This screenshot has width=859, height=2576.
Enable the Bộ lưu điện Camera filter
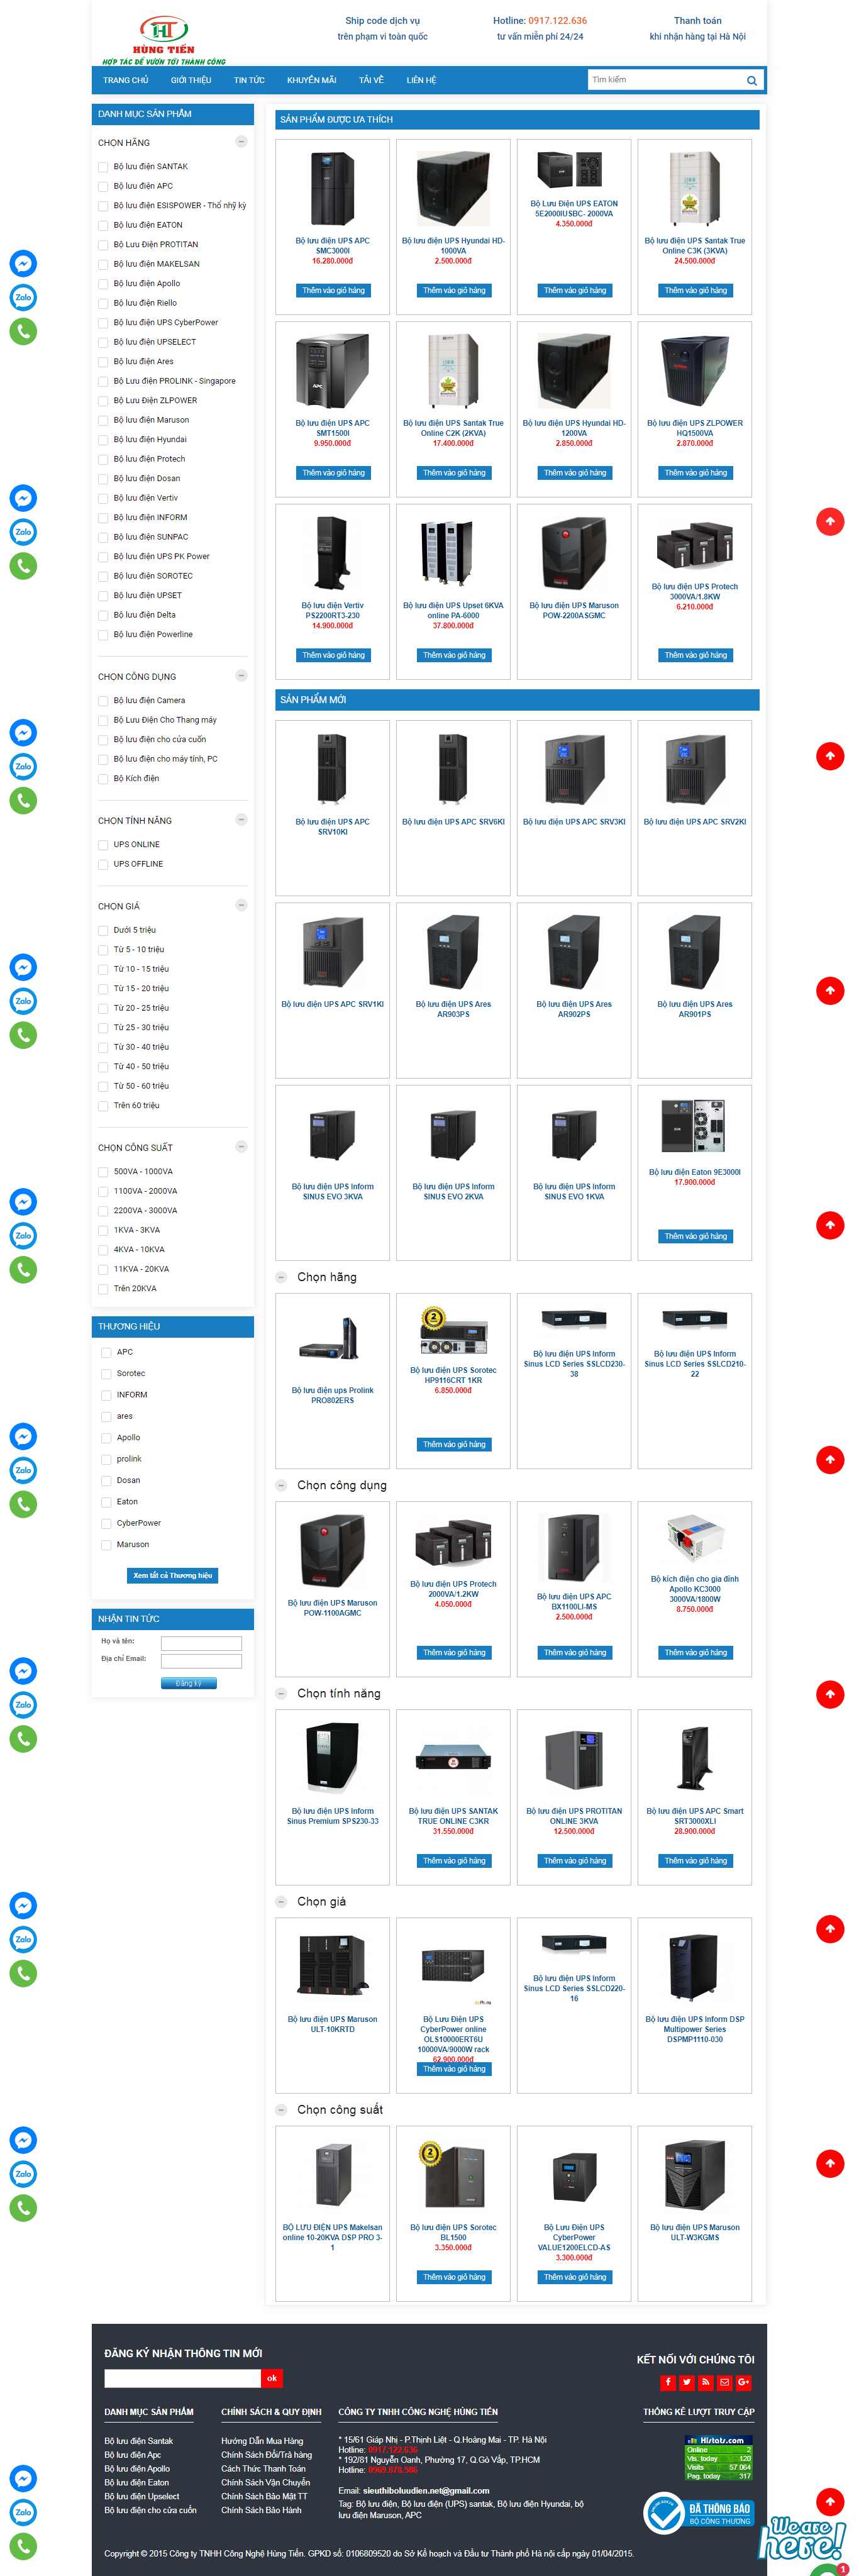pos(103,701)
